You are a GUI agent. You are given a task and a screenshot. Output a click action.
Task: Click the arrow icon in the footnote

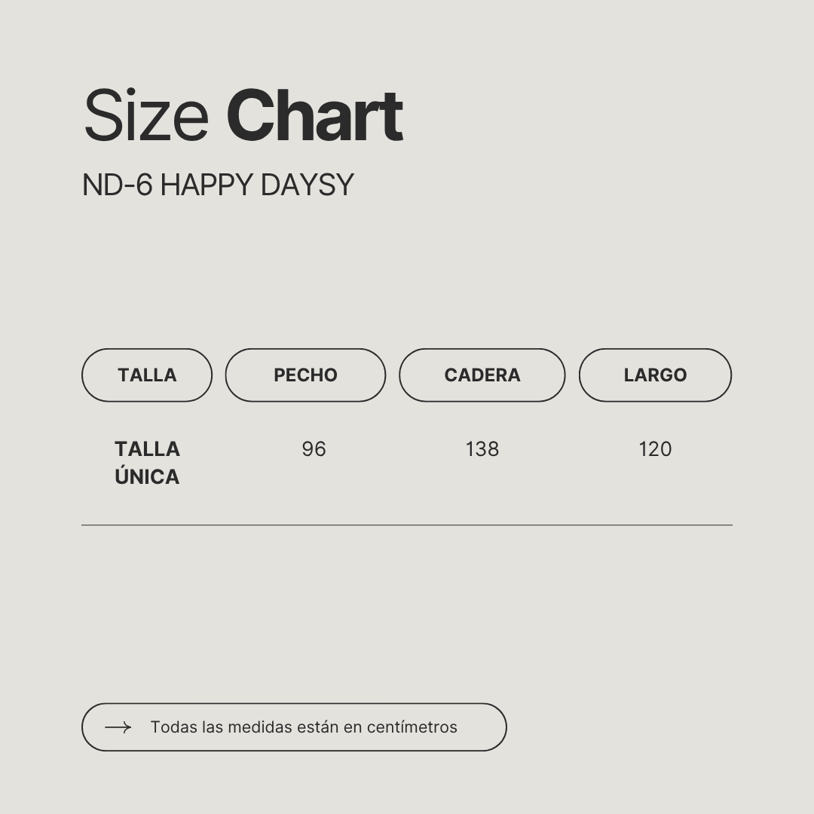pos(118,727)
